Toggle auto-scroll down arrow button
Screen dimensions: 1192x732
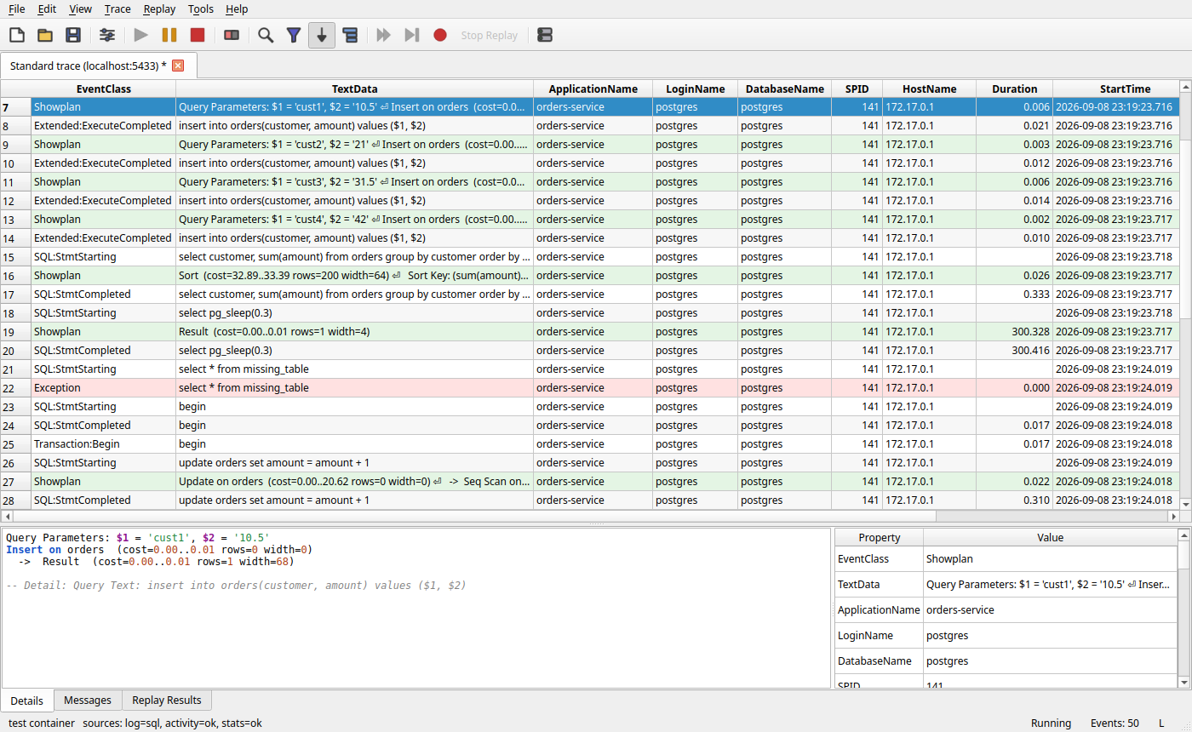coord(322,35)
